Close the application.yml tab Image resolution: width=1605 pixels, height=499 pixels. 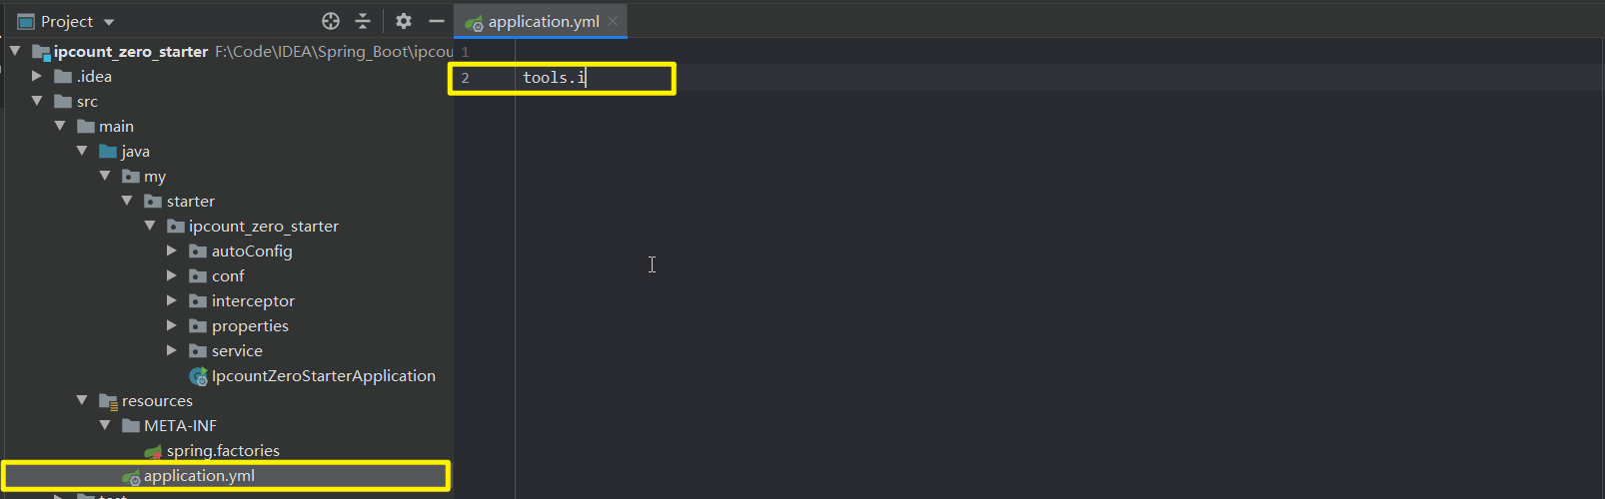pos(613,21)
